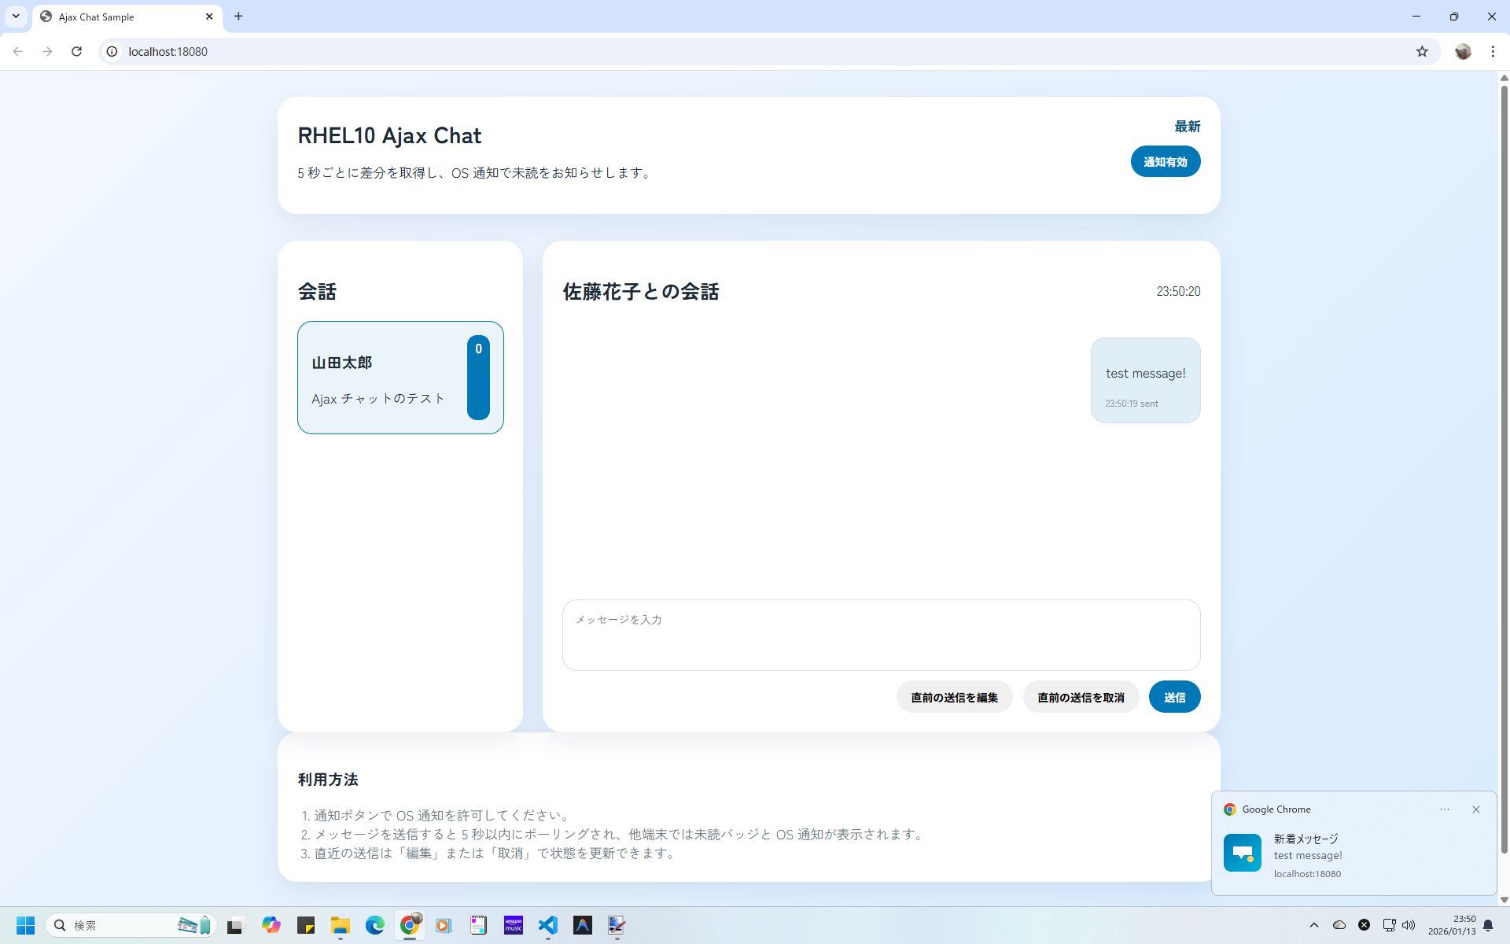
Task: Click the Windows Start button
Action: click(24, 925)
